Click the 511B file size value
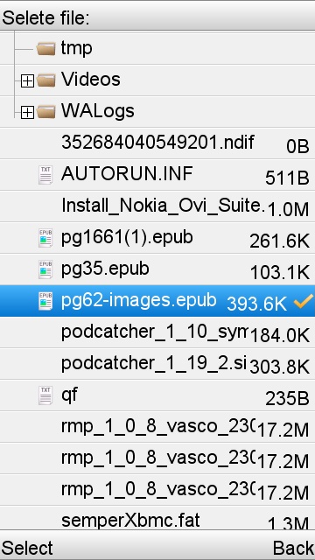This screenshot has height=560, width=315. 287,178
